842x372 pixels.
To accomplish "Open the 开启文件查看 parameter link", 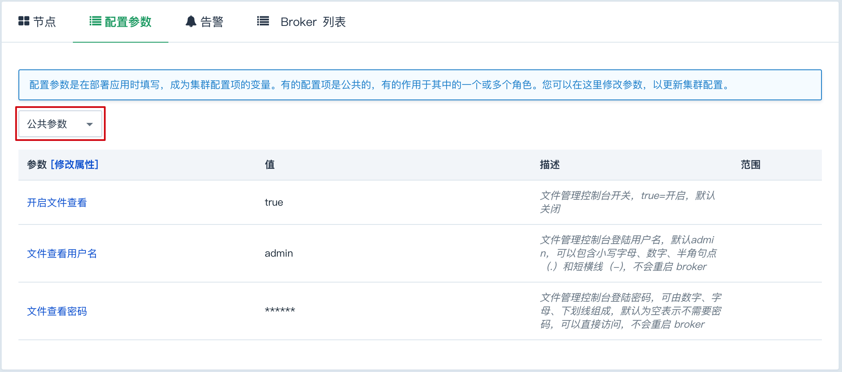I will tap(57, 203).
